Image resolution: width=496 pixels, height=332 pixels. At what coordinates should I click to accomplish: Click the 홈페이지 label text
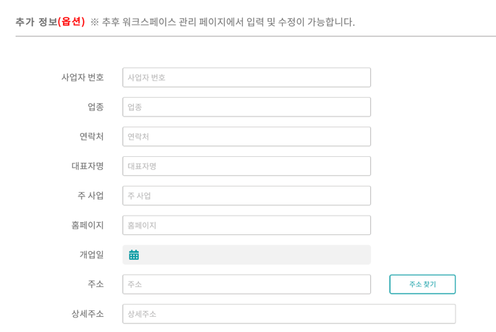point(87,225)
